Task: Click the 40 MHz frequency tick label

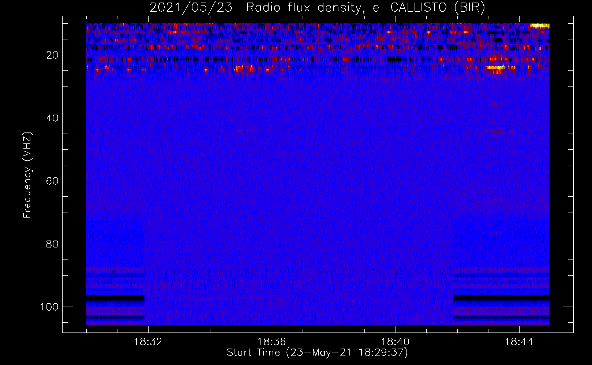Action: click(x=52, y=118)
